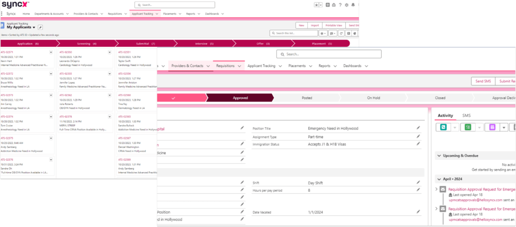Pin the My Applicants list view
516x227 pixels.
[x=40, y=27]
